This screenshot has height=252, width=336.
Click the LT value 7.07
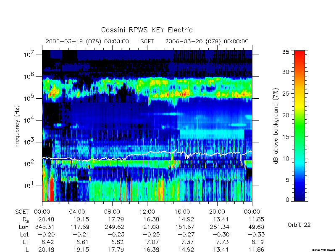[152, 242]
